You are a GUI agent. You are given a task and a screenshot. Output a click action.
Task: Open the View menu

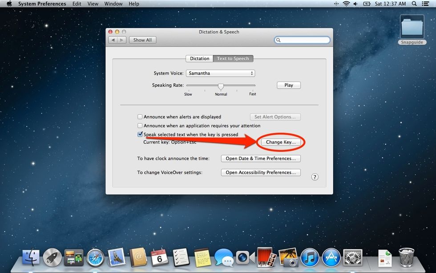tap(93, 4)
